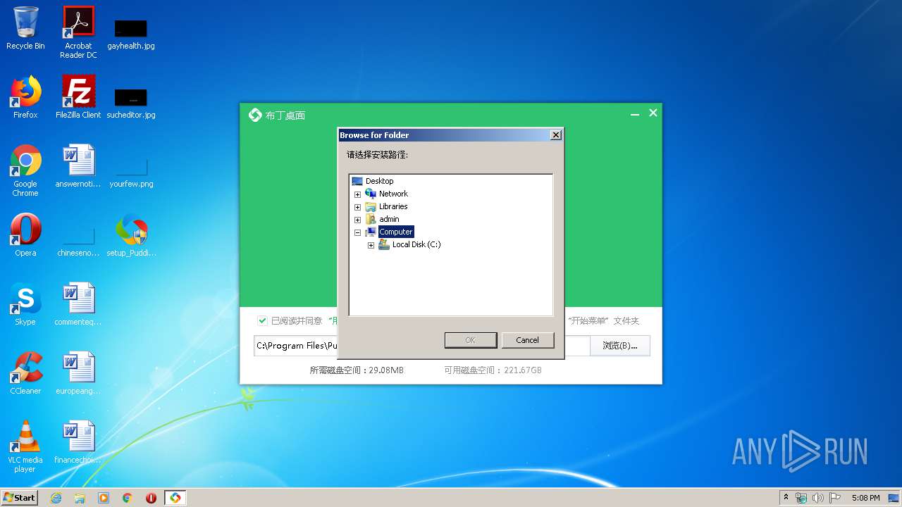Select the yourfew.png file icon
Image resolution: width=902 pixels, height=507 pixels.
coord(131,172)
